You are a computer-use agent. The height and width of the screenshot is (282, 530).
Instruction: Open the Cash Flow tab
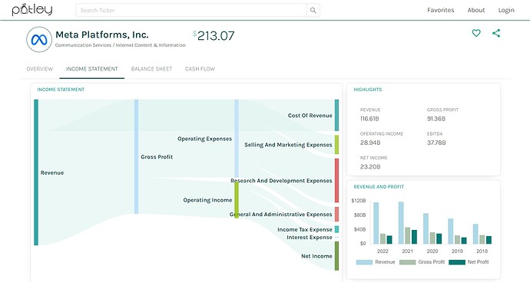point(200,69)
